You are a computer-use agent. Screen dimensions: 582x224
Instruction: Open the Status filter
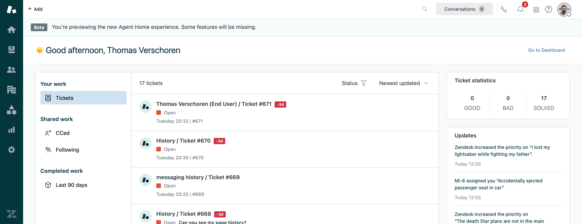point(354,83)
